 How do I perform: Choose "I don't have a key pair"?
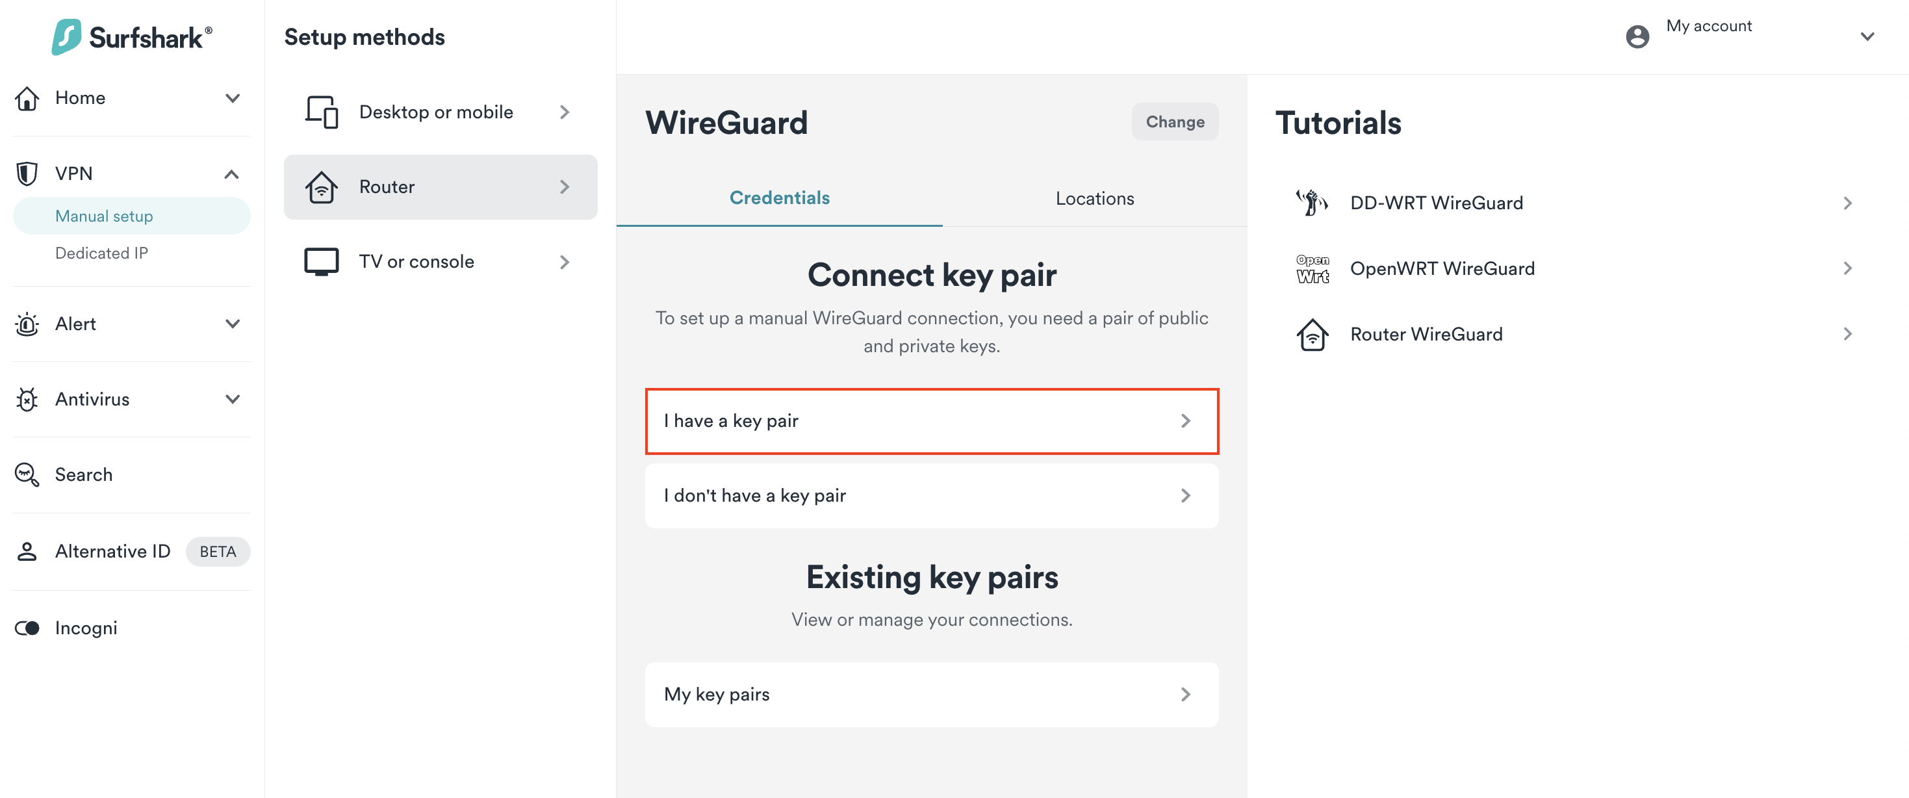click(931, 496)
